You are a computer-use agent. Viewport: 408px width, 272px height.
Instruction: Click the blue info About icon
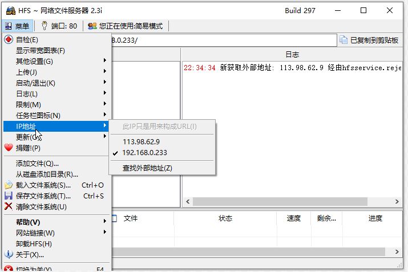point(9,254)
